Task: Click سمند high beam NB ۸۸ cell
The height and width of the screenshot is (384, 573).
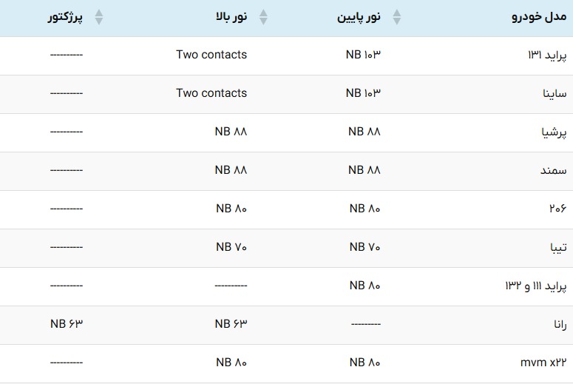Action: pos(231,169)
